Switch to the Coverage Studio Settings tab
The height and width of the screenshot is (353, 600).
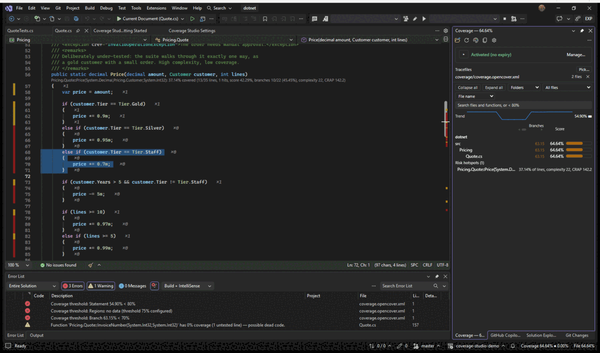[x=192, y=30]
